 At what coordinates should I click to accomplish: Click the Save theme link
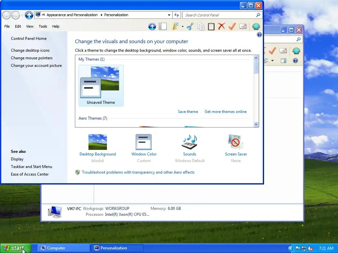tap(188, 112)
